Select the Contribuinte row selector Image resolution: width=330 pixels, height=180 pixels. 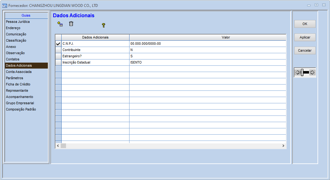(x=58, y=50)
